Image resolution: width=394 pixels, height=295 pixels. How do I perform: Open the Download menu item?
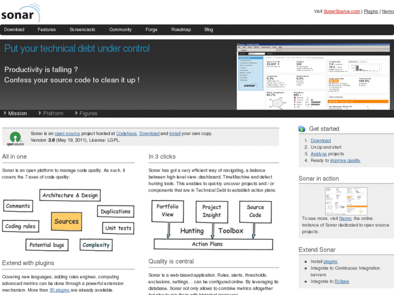[x=14, y=30]
